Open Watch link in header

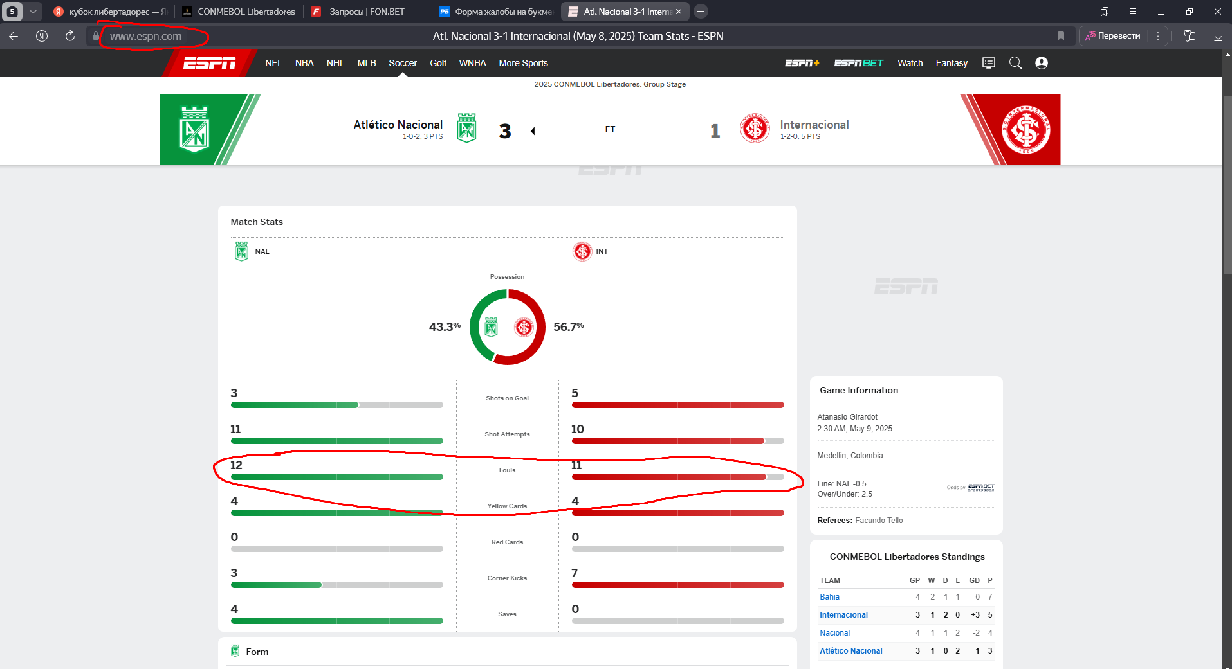[910, 63]
